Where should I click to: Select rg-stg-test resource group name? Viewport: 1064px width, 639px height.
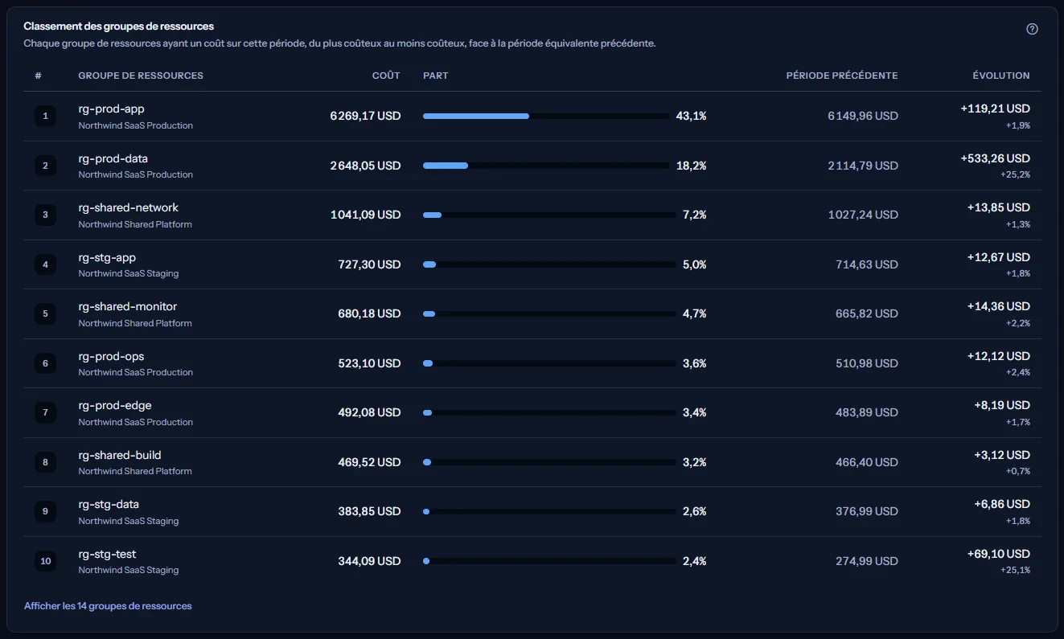108,554
